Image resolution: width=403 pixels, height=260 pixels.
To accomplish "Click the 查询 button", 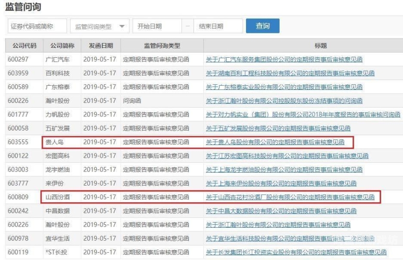I will (x=263, y=25).
